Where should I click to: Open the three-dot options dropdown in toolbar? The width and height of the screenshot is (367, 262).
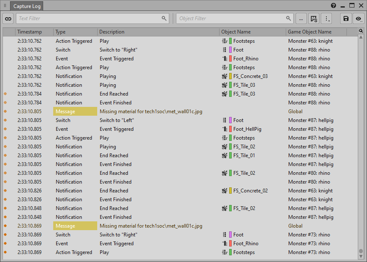point(327,18)
